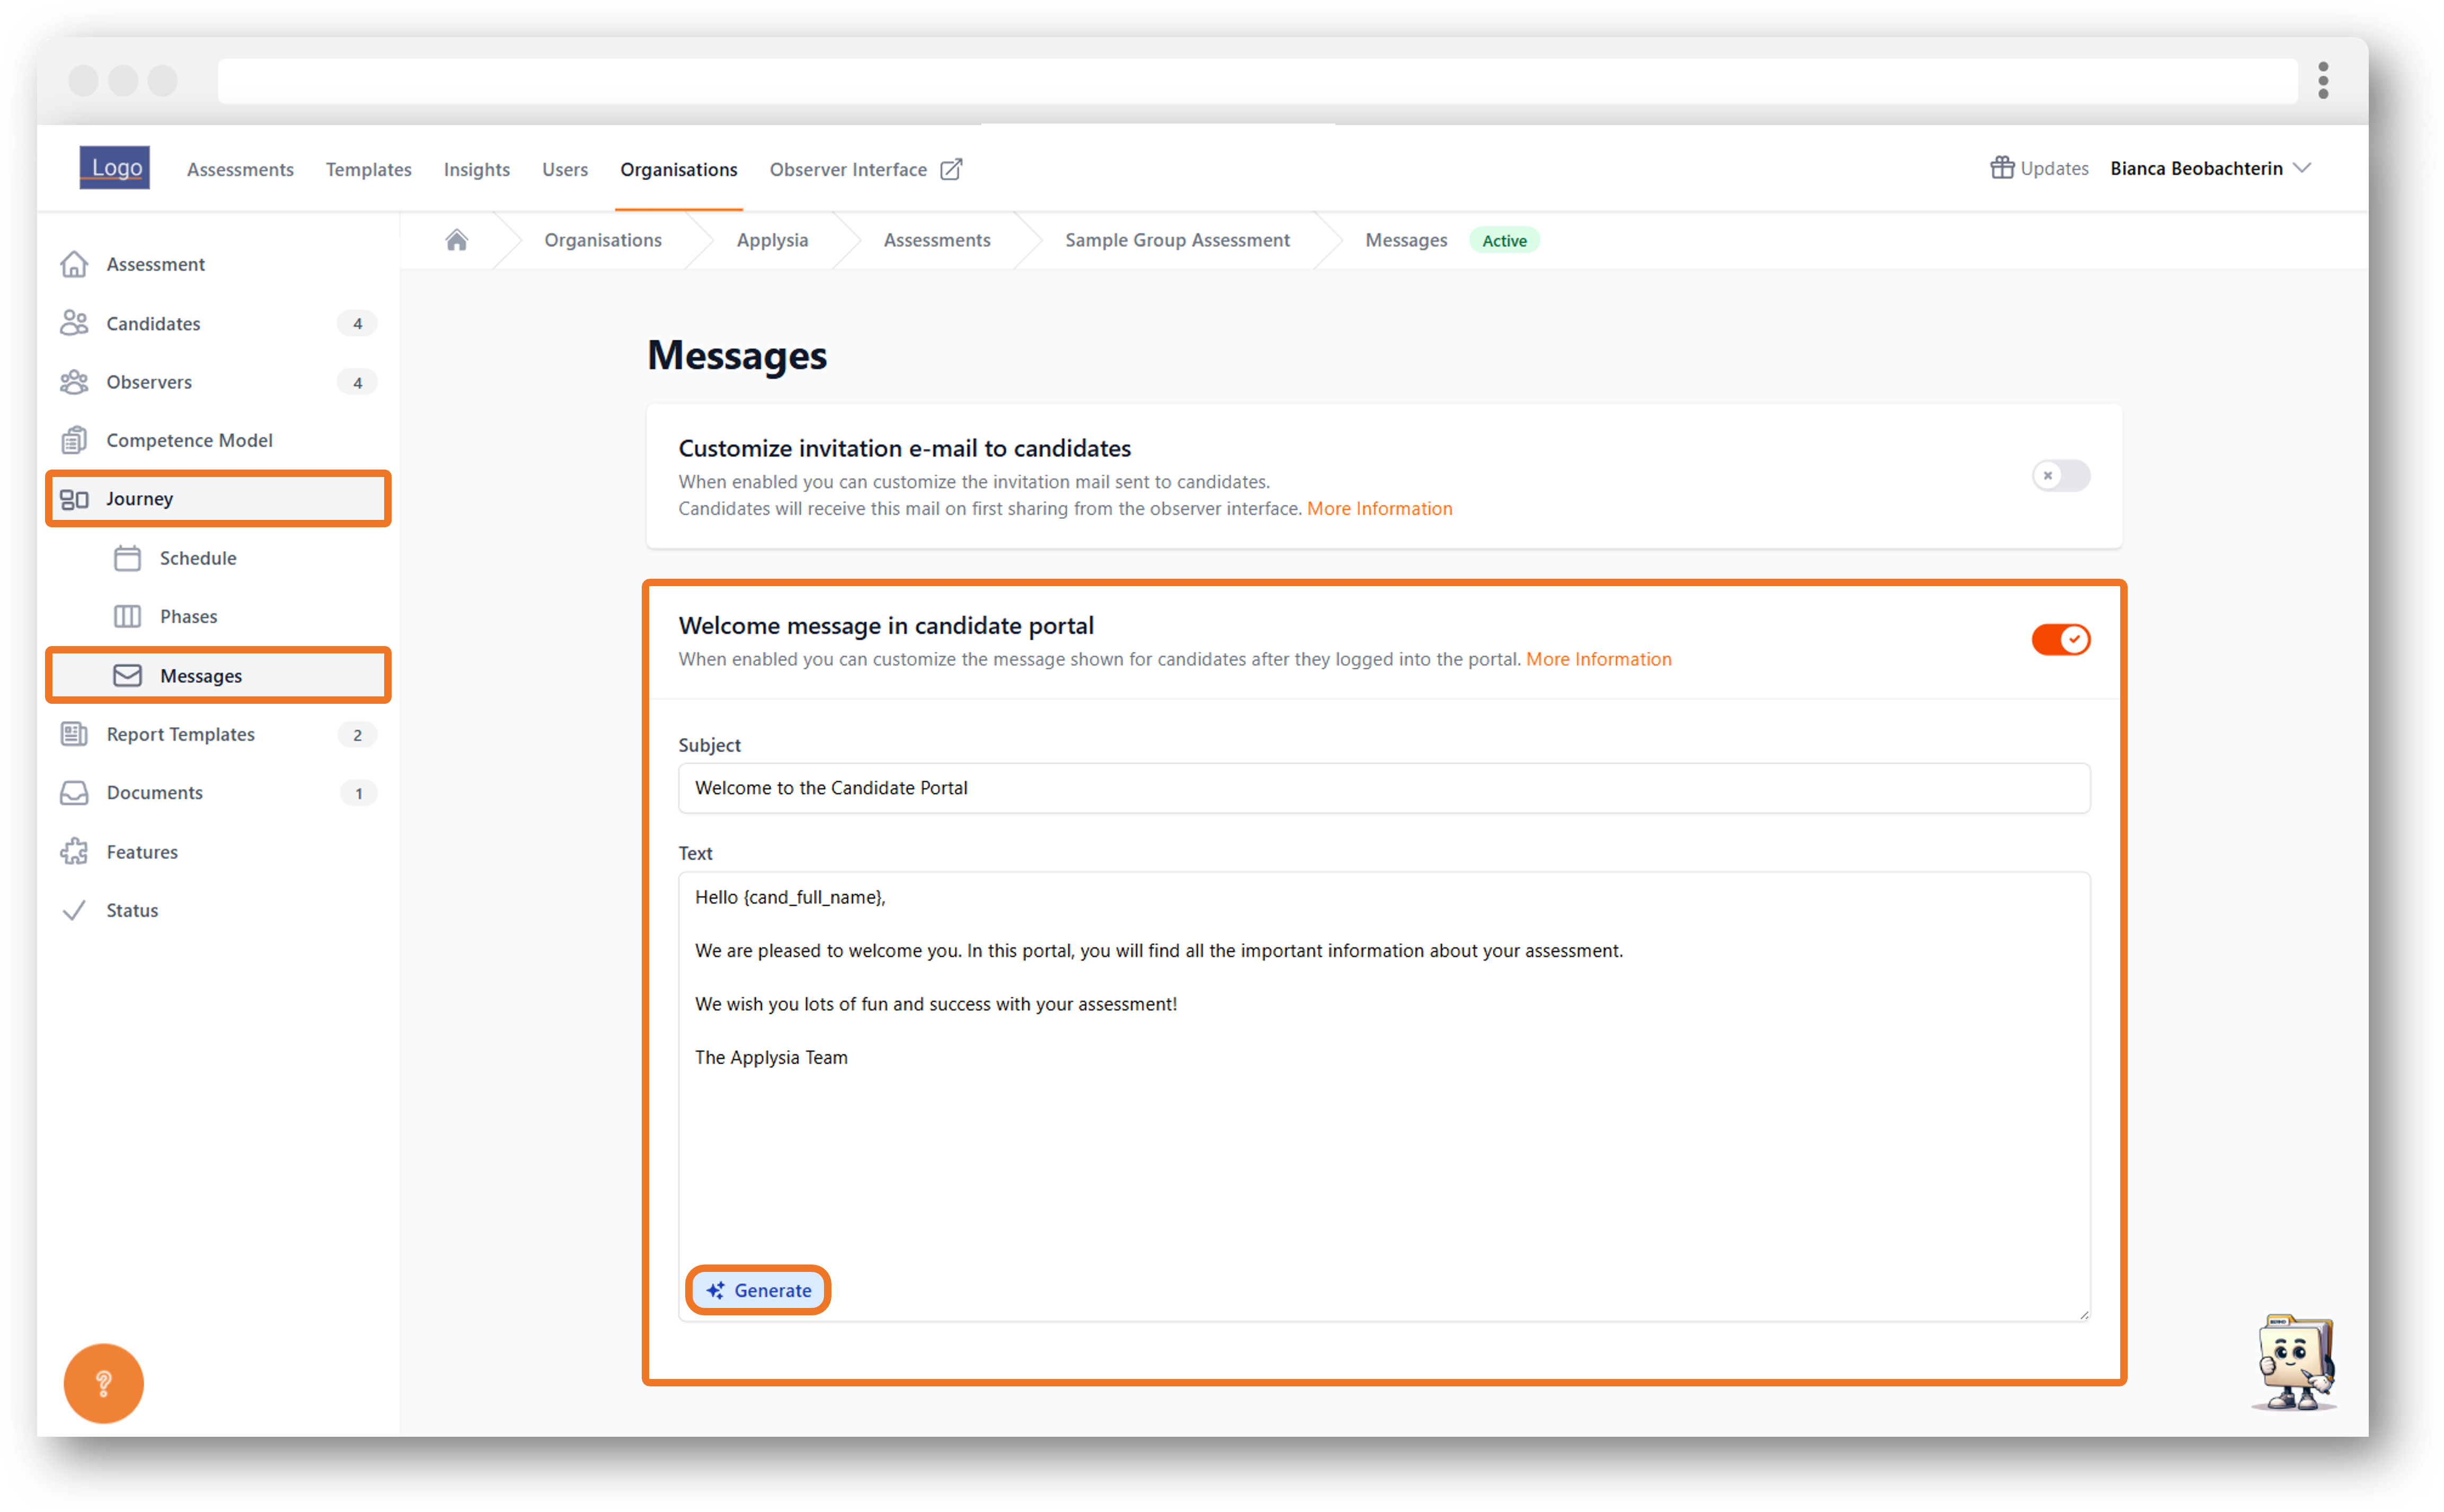2444x1512 pixels.
Task: Open Status in sidebar
Action: tap(218, 910)
